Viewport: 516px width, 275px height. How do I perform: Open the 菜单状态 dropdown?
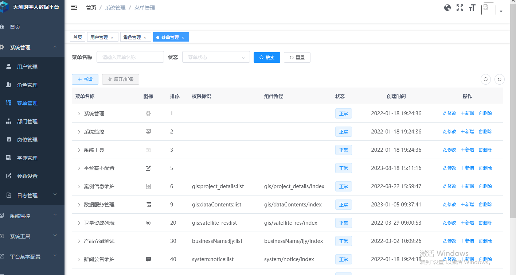[x=216, y=57]
